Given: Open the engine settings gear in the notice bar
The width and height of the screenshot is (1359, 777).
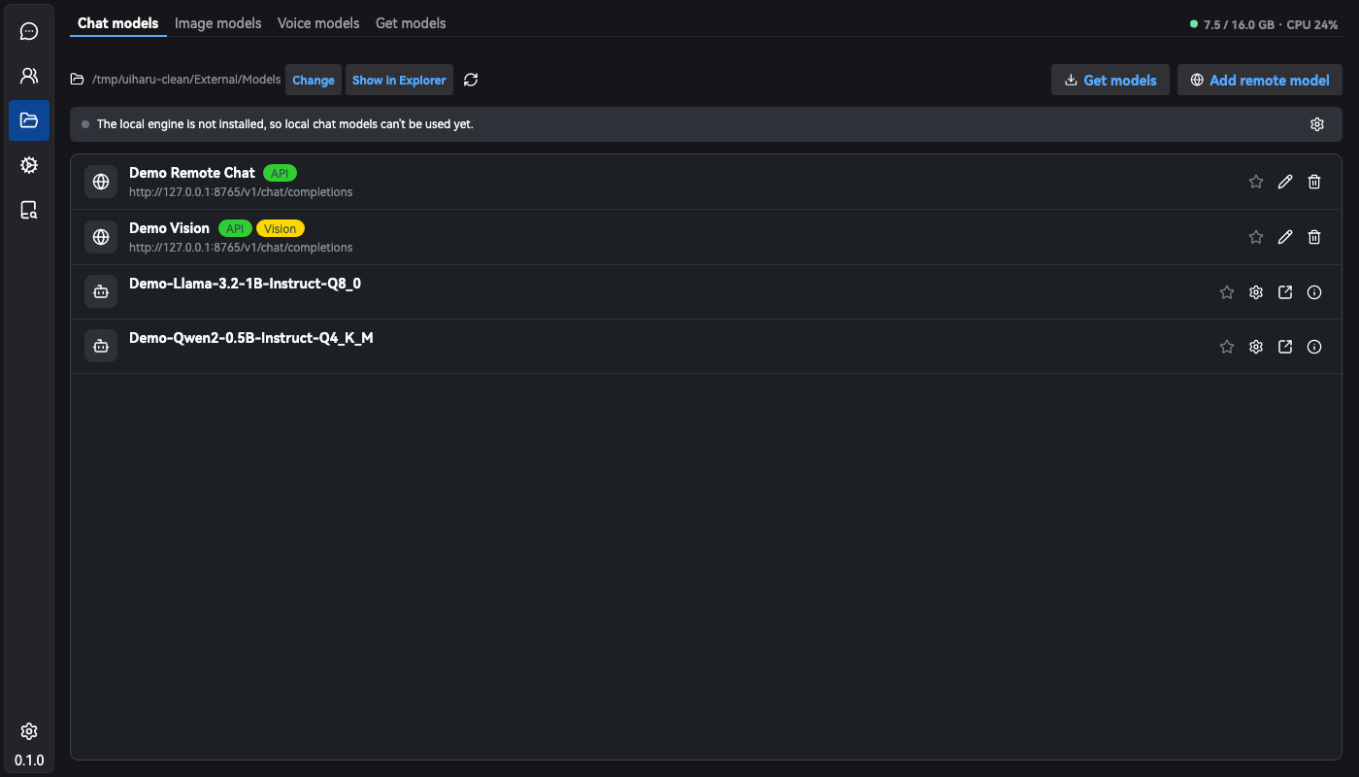Looking at the screenshot, I should click(1317, 124).
